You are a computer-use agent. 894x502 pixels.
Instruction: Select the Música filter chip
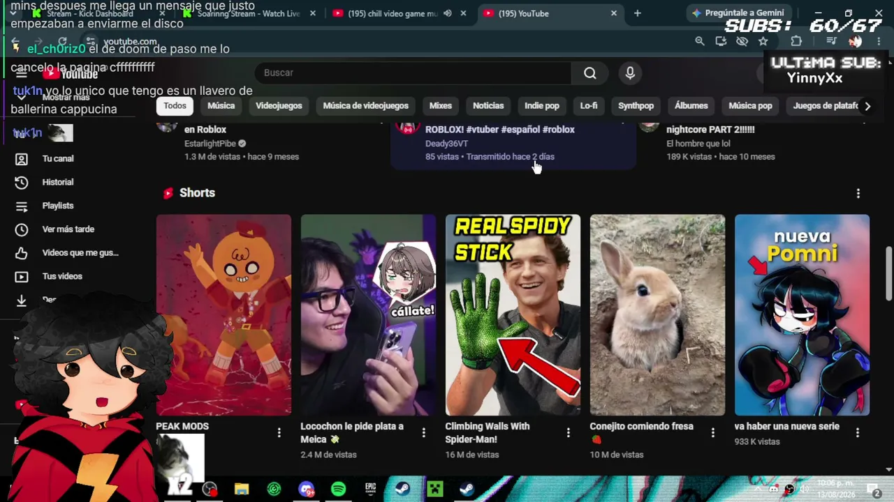click(x=221, y=106)
